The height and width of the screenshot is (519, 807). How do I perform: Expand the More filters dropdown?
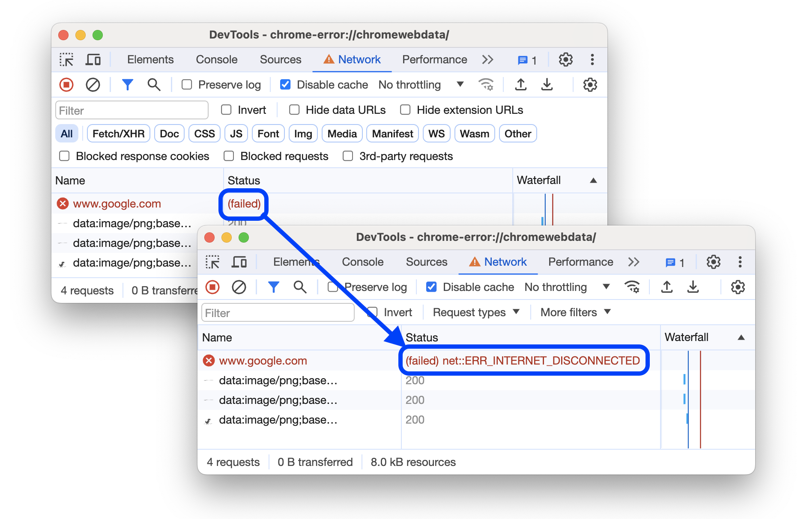(574, 312)
